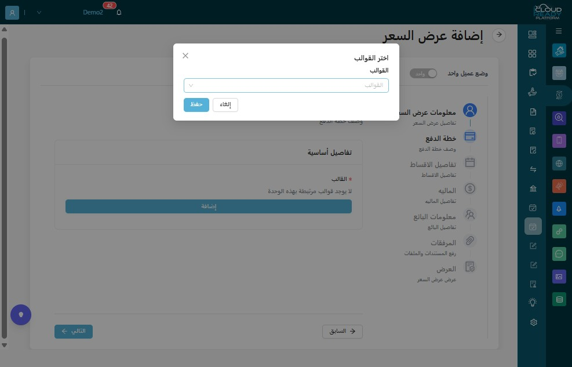Click the معلومات عرض السعر step user icon

tap(470, 110)
